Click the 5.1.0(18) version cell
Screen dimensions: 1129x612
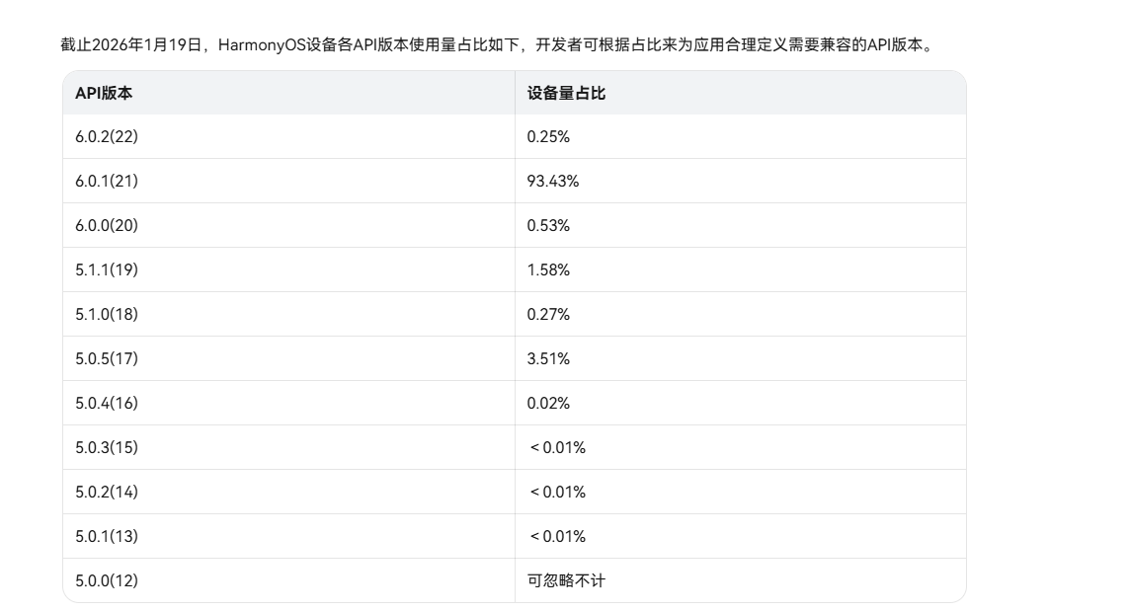107,315
